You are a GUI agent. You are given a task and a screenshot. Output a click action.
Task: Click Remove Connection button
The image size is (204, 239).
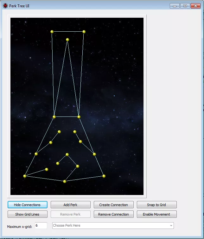click(x=113, y=214)
